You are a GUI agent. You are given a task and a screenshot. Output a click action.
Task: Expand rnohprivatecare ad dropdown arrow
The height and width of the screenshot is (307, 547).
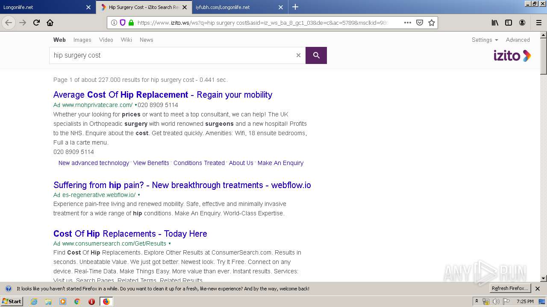click(x=136, y=105)
